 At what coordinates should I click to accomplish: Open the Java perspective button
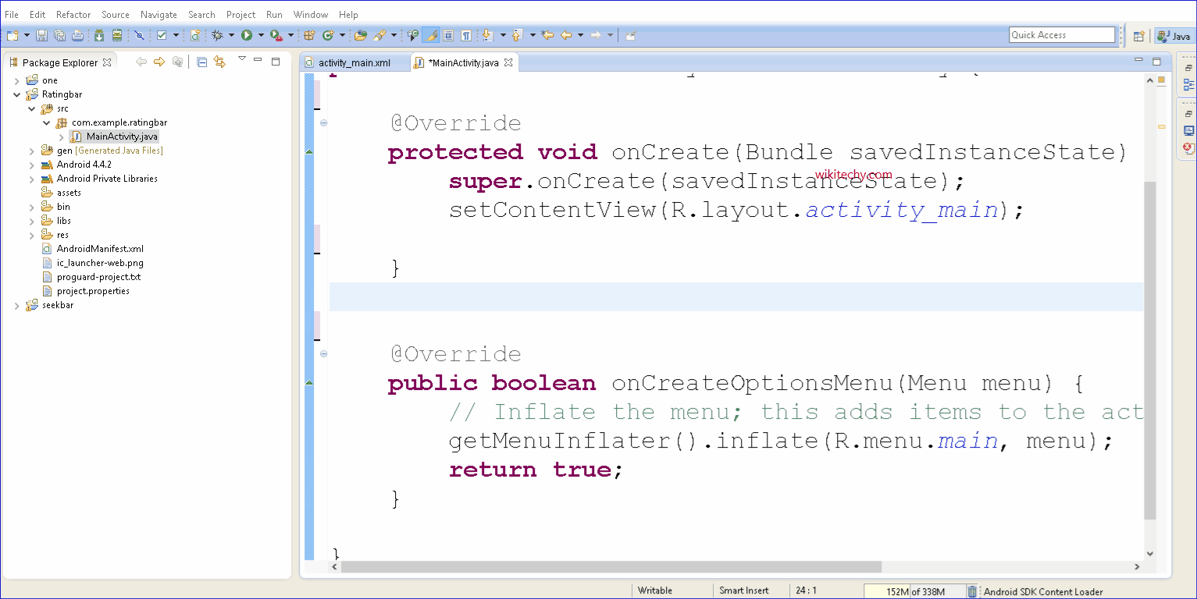coord(1174,36)
